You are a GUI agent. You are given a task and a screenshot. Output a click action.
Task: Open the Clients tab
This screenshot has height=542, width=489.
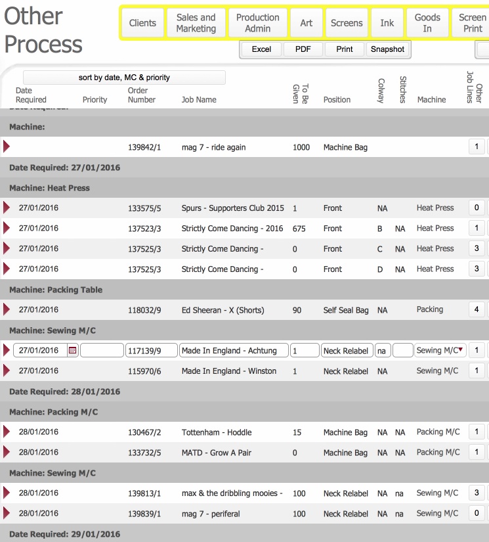point(142,23)
